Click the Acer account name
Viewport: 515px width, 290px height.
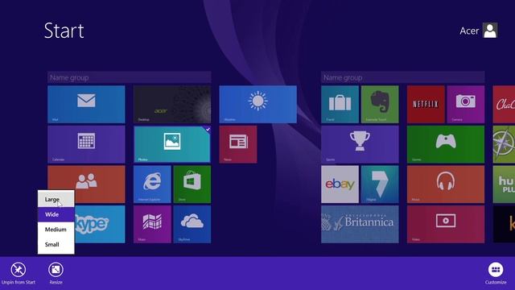(469, 31)
